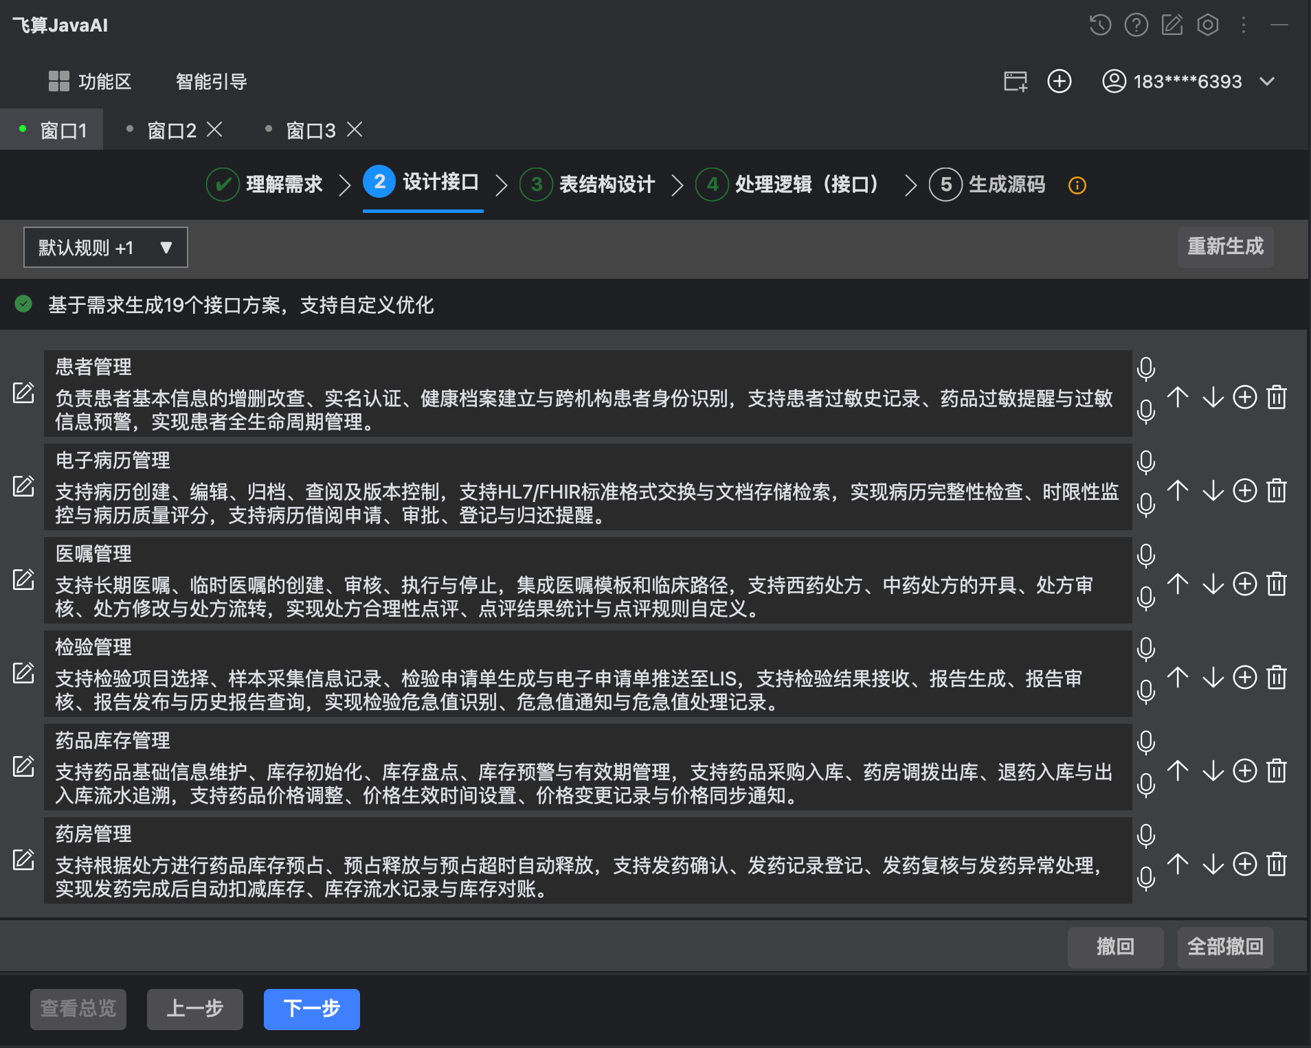Move 医嘱管理 up
The width and height of the screenshot is (1311, 1048).
[1178, 584]
